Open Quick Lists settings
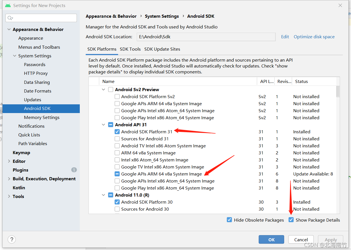Screen dimensions: 351x250 click(x=29, y=135)
